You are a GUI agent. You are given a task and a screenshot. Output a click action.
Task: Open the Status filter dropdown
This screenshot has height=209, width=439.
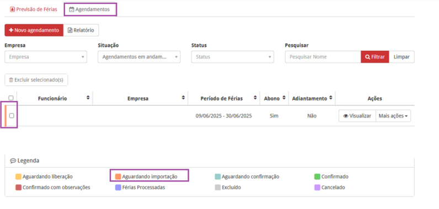click(x=233, y=57)
